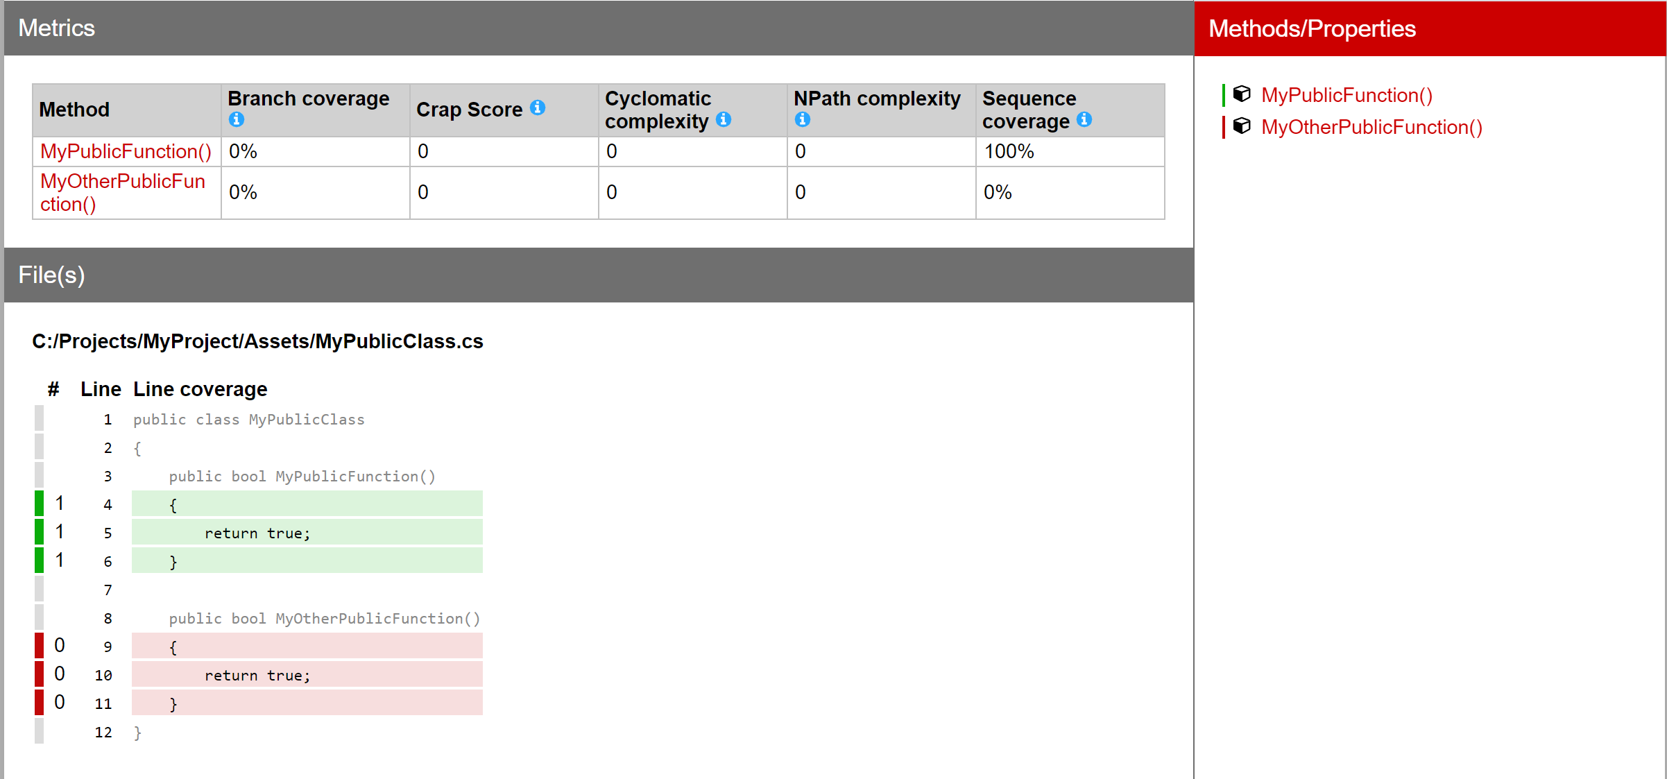Open MyPublicFunction() from Methods/Properties panel
Screen dimensions: 1667x779
point(1346,95)
